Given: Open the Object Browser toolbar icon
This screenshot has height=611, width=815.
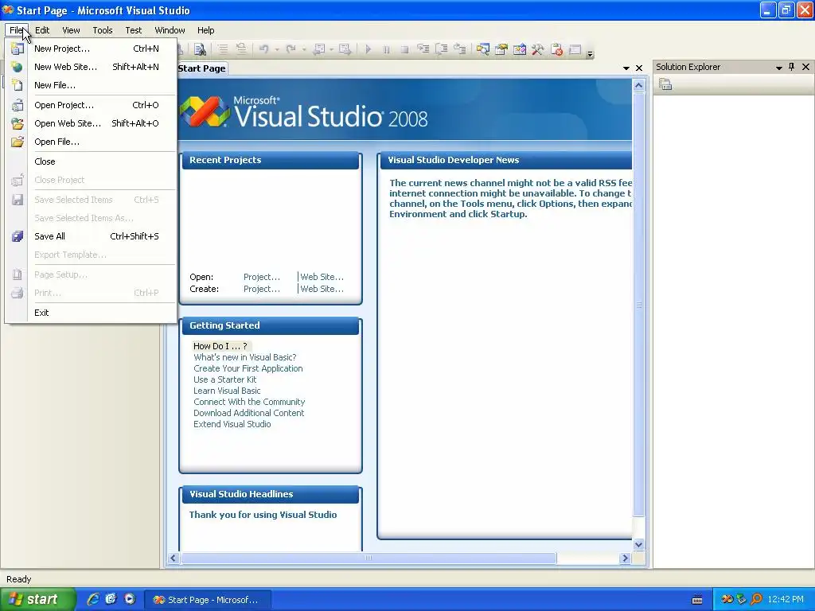Looking at the screenshot, I should pyautogui.click(x=519, y=49).
